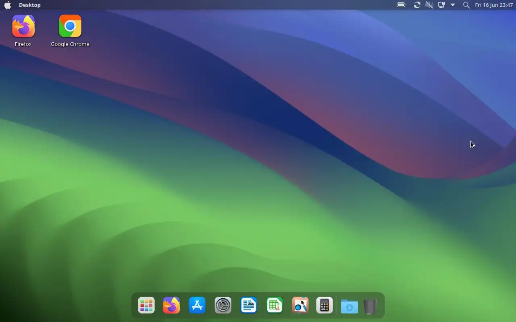Launch the Calc spreadsheet app in dock
The height and width of the screenshot is (322, 516).
275,305
